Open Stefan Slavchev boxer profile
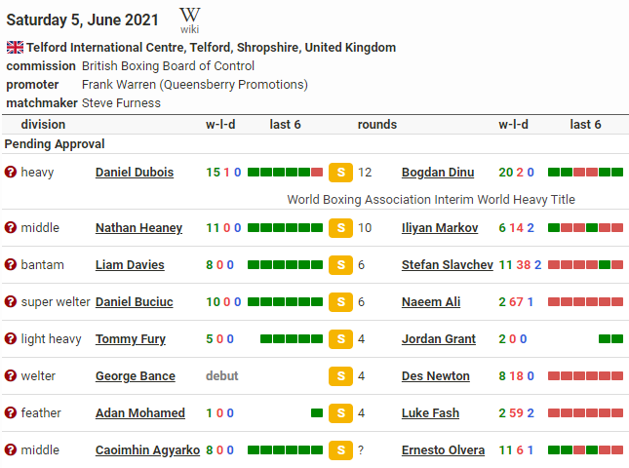The image size is (629, 468). tap(448, 265)
